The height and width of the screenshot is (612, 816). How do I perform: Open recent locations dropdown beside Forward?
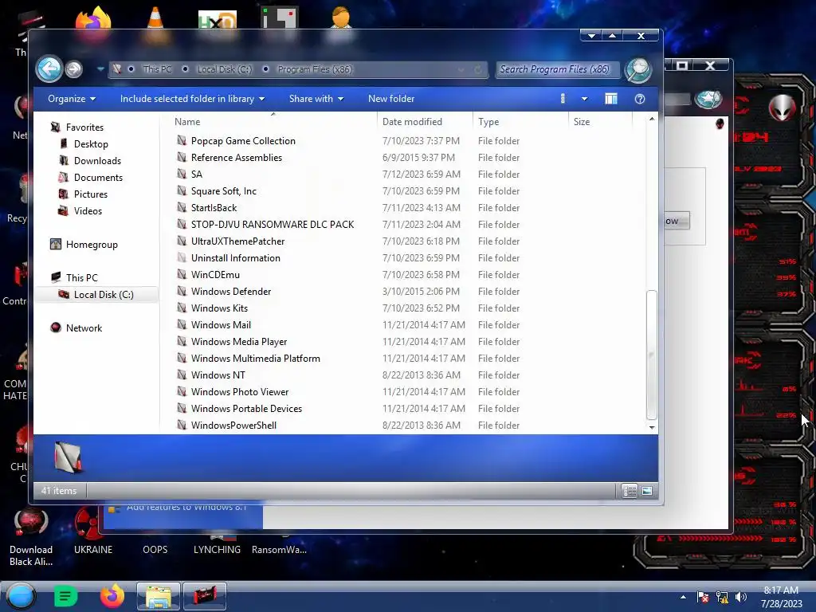point(100,69)
